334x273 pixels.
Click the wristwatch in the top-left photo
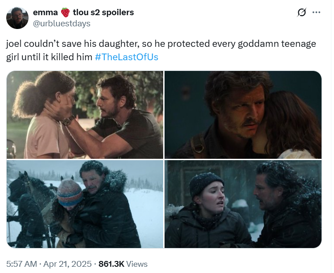pyautogui.click(x=68, y=120)
